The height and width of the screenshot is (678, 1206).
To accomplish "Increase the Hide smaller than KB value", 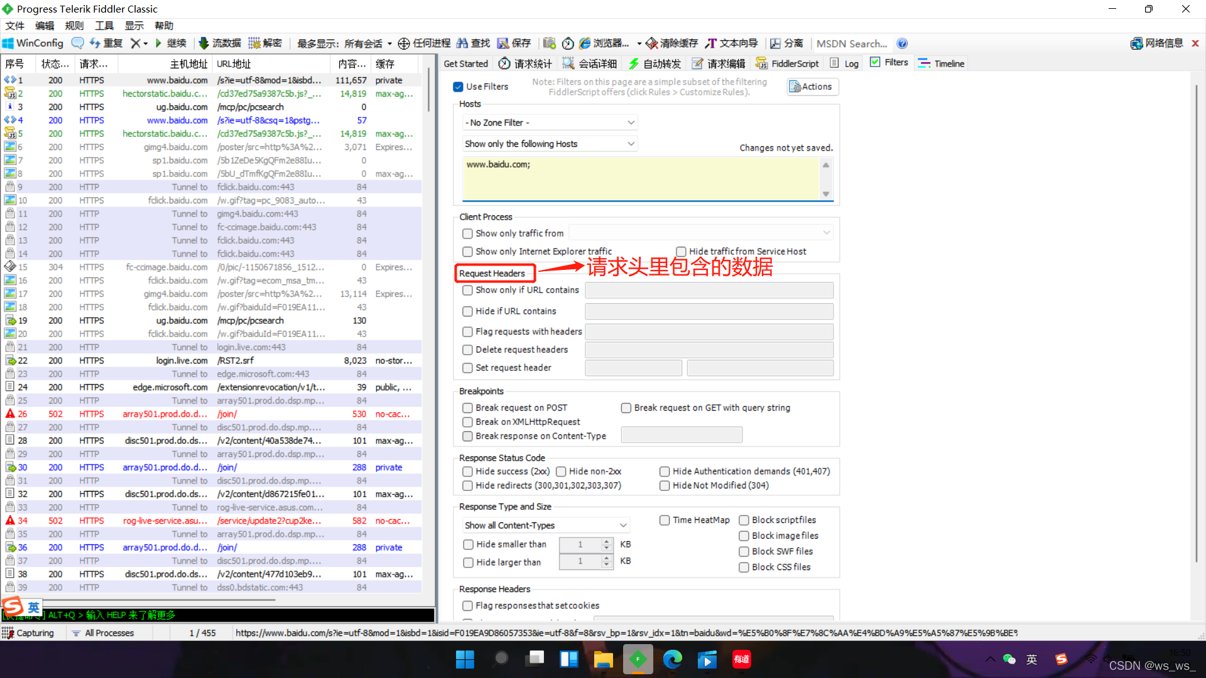I will [606, 541].
